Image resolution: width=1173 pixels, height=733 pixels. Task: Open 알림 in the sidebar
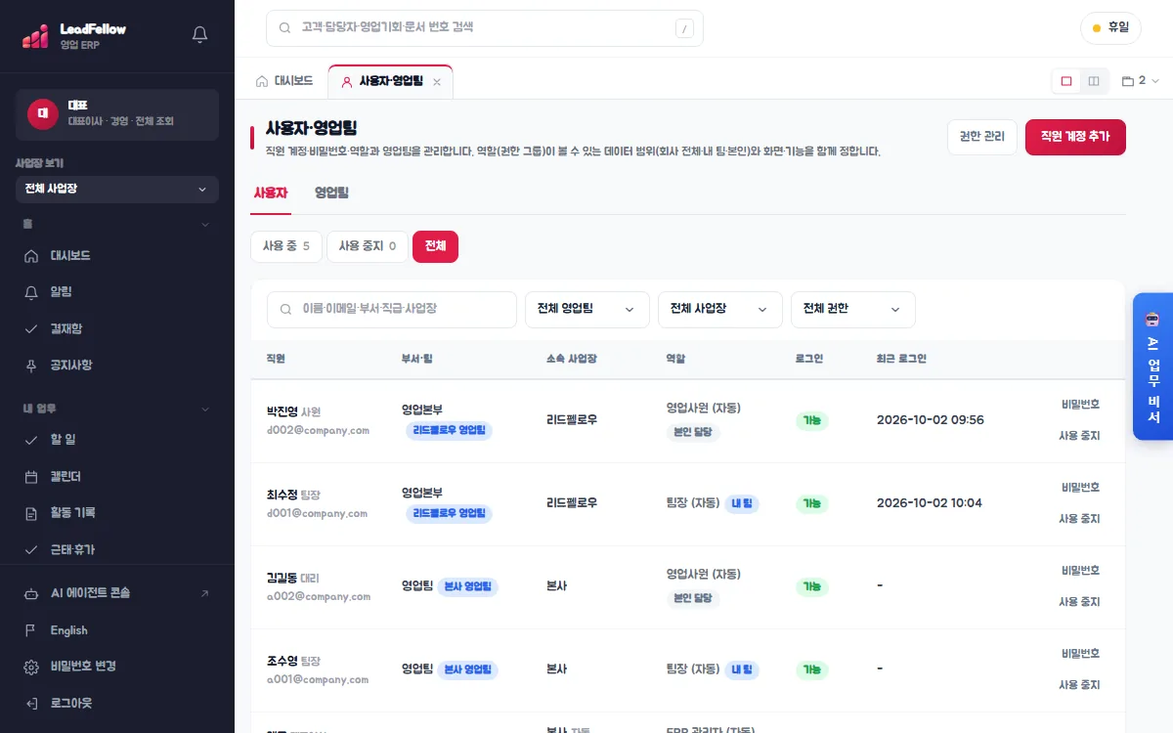coord(117,292)
